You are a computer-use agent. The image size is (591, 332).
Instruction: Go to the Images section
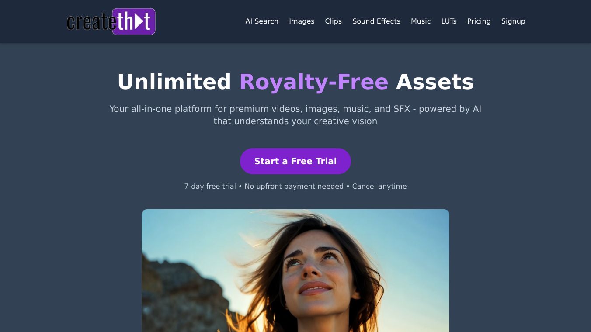[x=302, y=21]
